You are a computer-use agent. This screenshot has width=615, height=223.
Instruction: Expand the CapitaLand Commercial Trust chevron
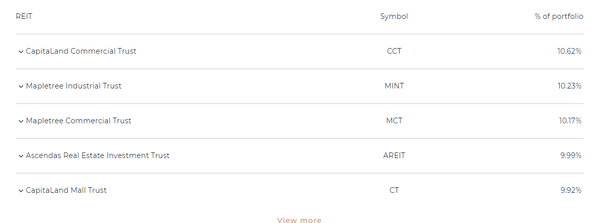click(21, 52)
